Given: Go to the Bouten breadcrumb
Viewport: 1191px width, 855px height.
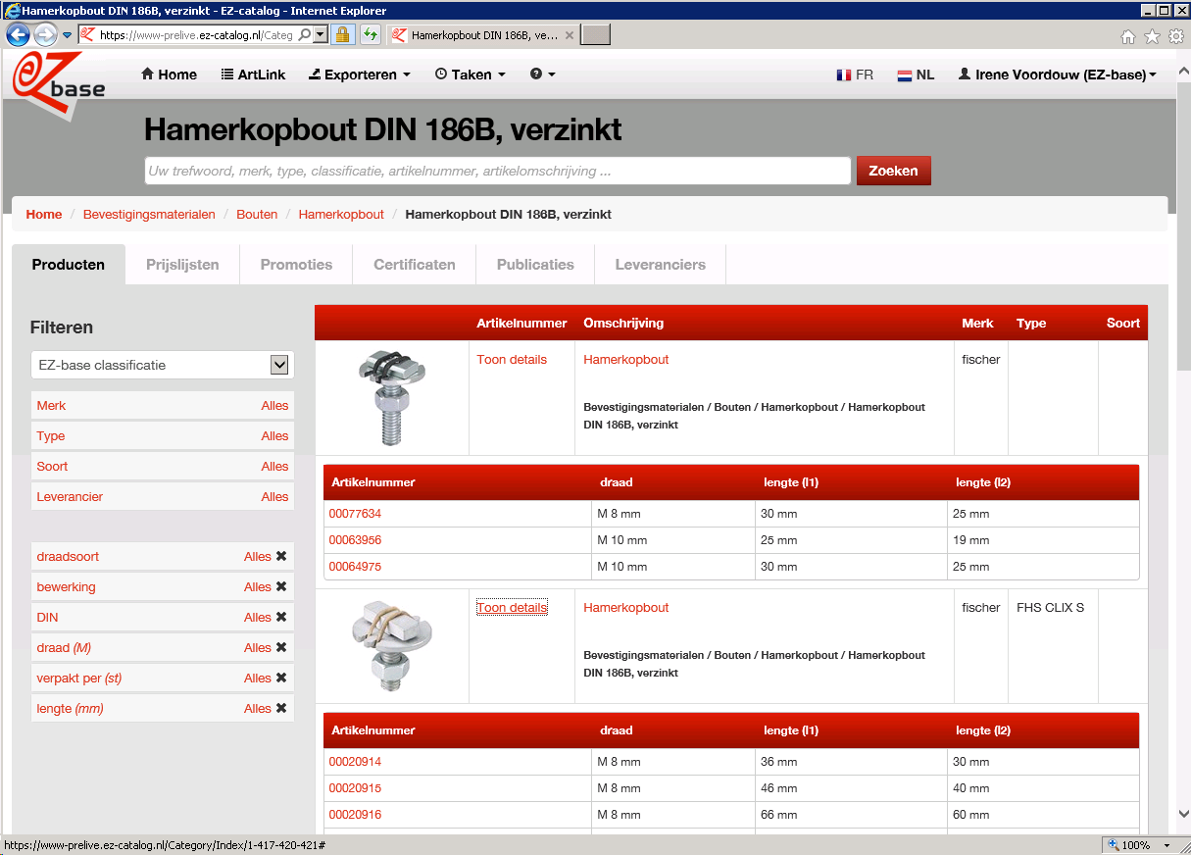Looking at the screenshot, I should click(x=257, y=214).
